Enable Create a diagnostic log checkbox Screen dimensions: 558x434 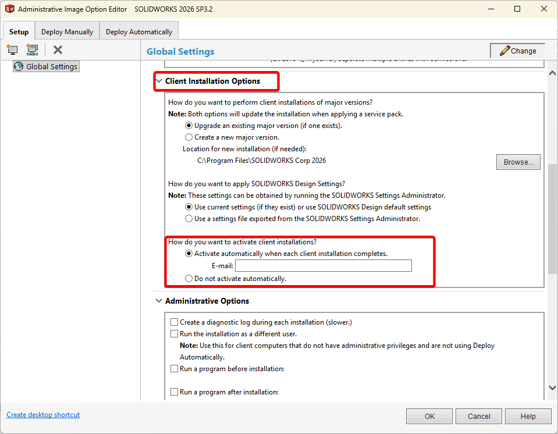coord(174,322)
